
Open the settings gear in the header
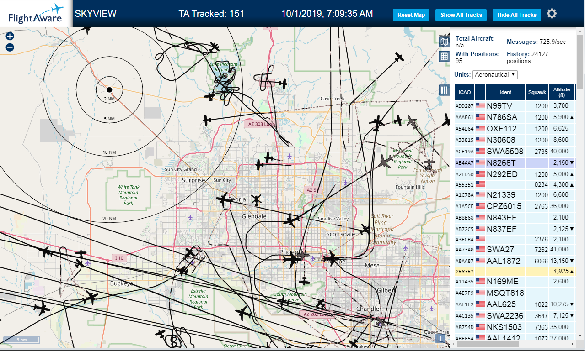(x=552, y=14)
